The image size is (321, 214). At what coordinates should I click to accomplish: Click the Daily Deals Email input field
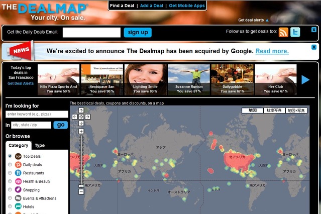pyautogui.click(x=91, y=32)
